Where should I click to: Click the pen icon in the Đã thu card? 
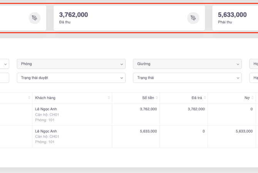(193, 18)
